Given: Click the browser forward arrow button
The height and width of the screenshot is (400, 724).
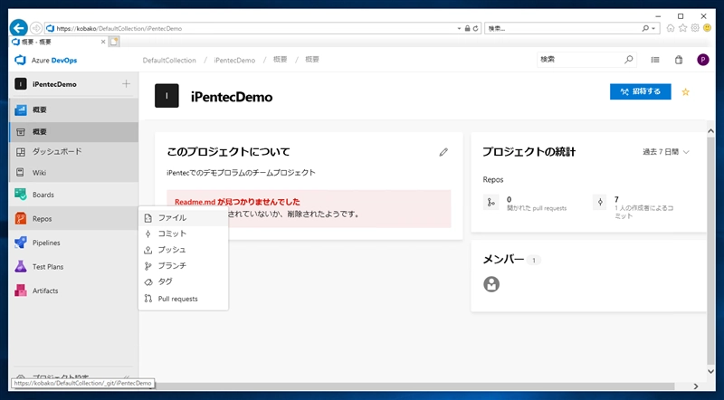Looking at the screenshot, I should pyautogui.click(x=36, y=28).
